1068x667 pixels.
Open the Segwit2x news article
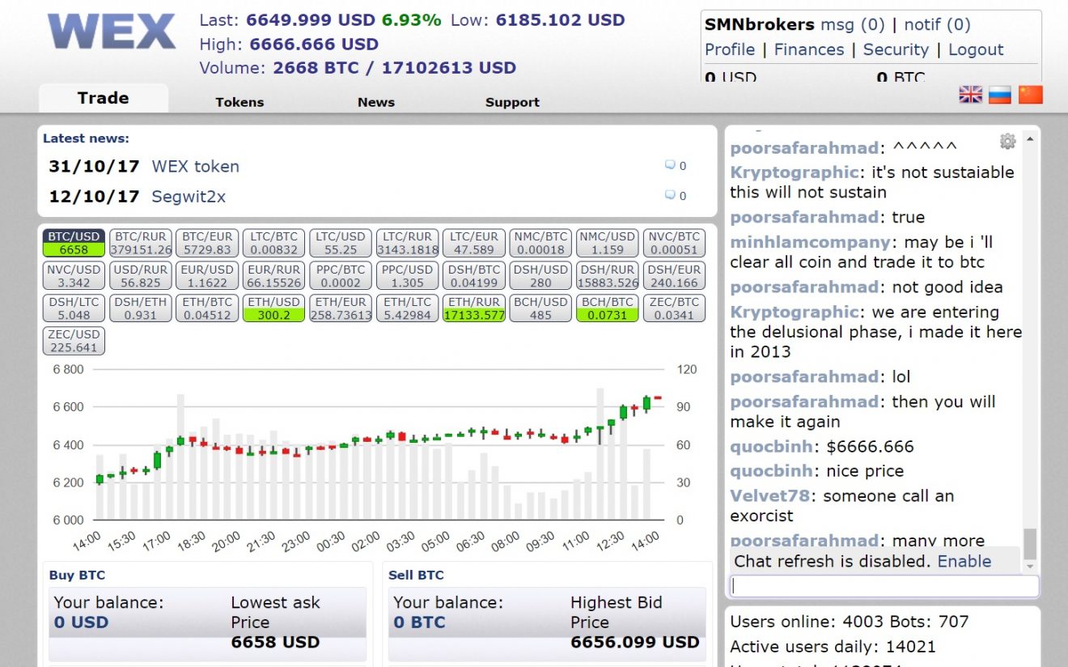(x=189, y=197)
